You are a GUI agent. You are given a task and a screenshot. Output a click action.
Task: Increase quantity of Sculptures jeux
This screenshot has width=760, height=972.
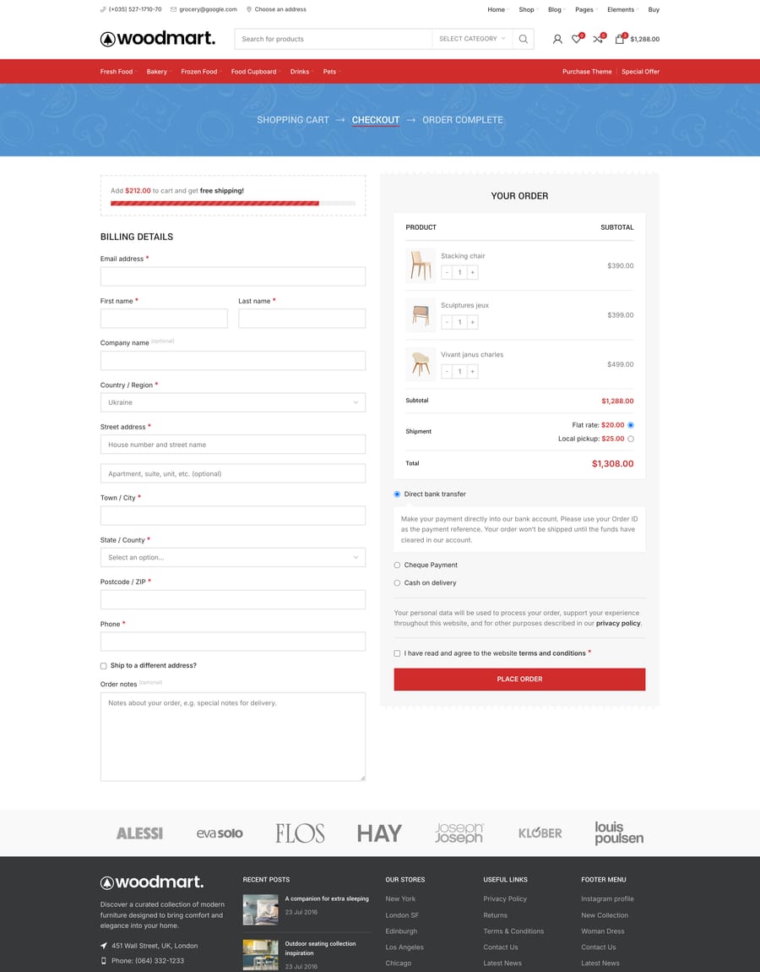[x=473, y=322]
